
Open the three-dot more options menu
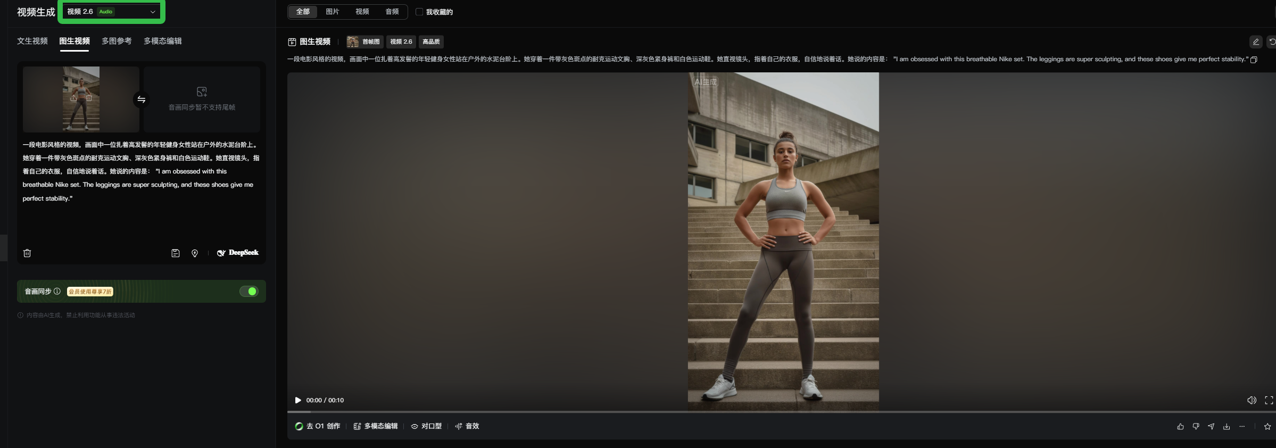(x=1242, y=426)
